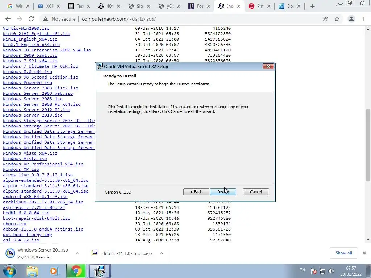Select file size 5824122880 text
This screenshot has width=371, height=278.
click(218, 34)
